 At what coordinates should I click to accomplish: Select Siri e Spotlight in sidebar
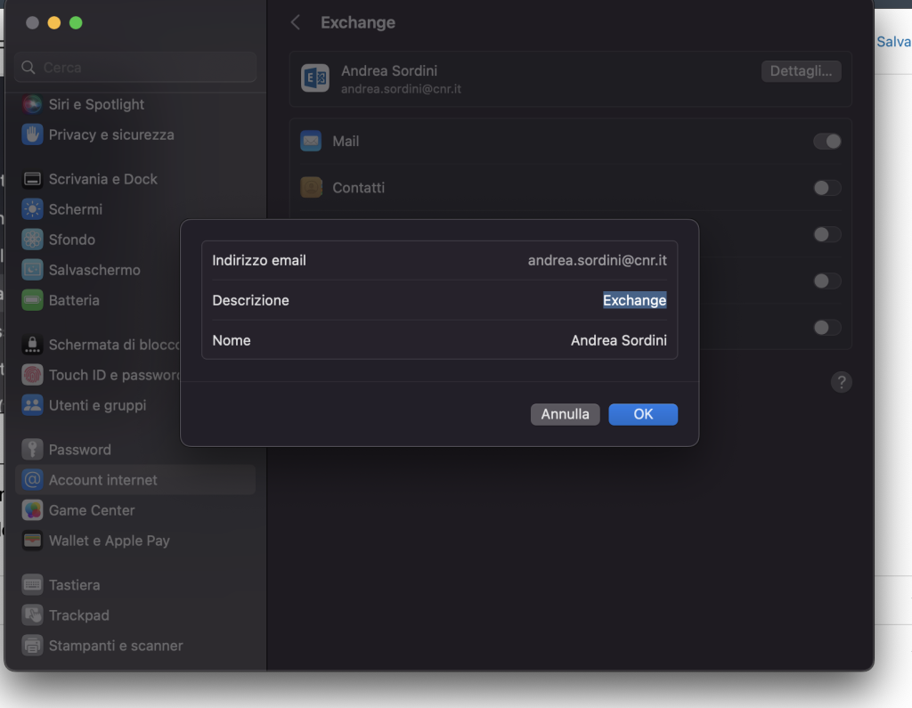[96, 104]
